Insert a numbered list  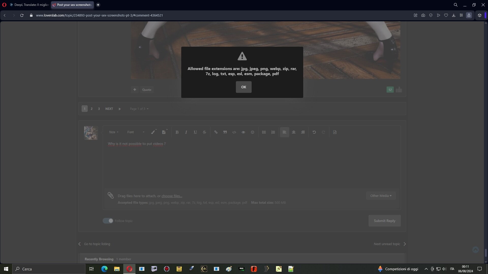click(x=273, y=132)
